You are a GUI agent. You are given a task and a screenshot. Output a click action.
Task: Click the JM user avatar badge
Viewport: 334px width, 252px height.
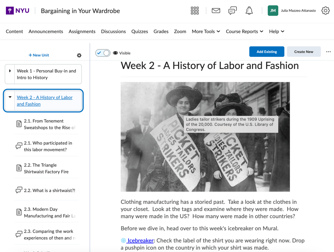(273, 11)
